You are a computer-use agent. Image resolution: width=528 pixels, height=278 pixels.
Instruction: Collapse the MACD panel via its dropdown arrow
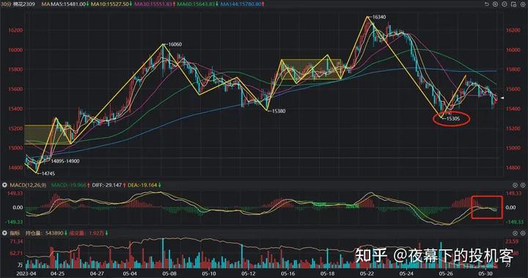pos(4,186)
